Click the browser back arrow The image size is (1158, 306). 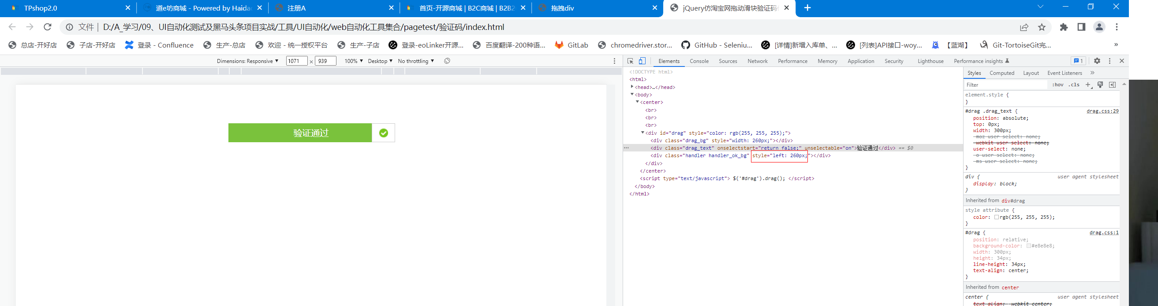[12, 27]
